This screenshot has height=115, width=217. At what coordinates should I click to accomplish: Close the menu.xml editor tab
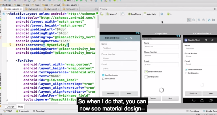pyautogui.click(x=77, y=9)
